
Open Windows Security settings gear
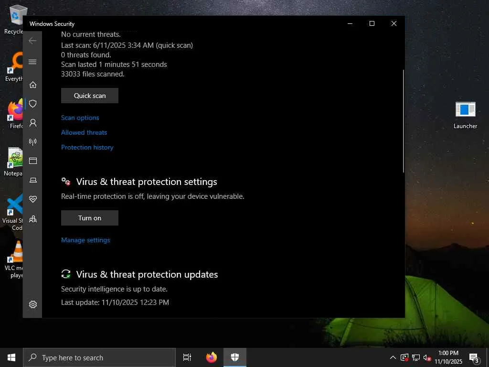click(x=33, y=304)
